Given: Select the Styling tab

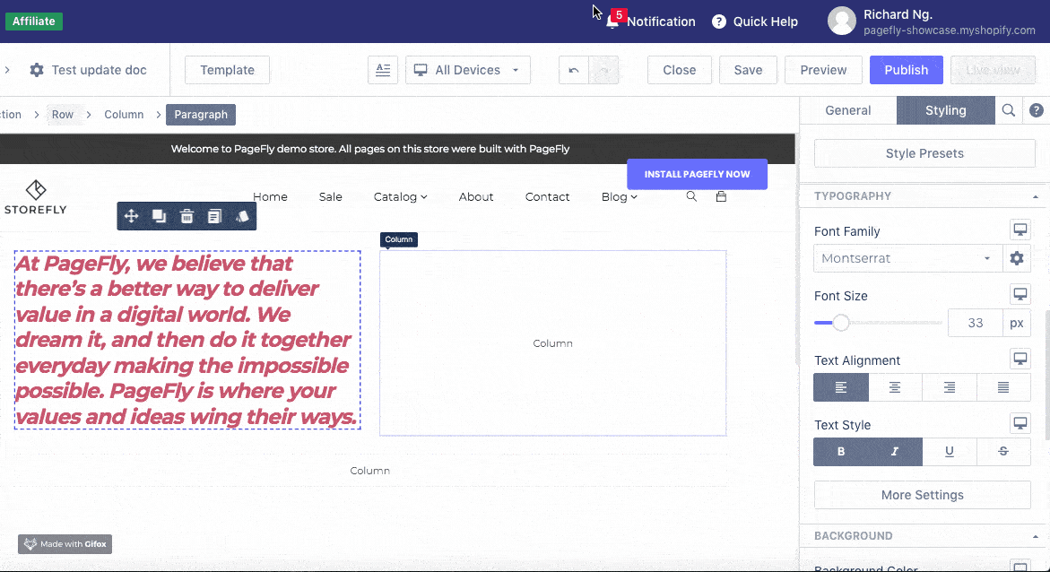Looking at the screenshot, I should click(x=945, y=110).
